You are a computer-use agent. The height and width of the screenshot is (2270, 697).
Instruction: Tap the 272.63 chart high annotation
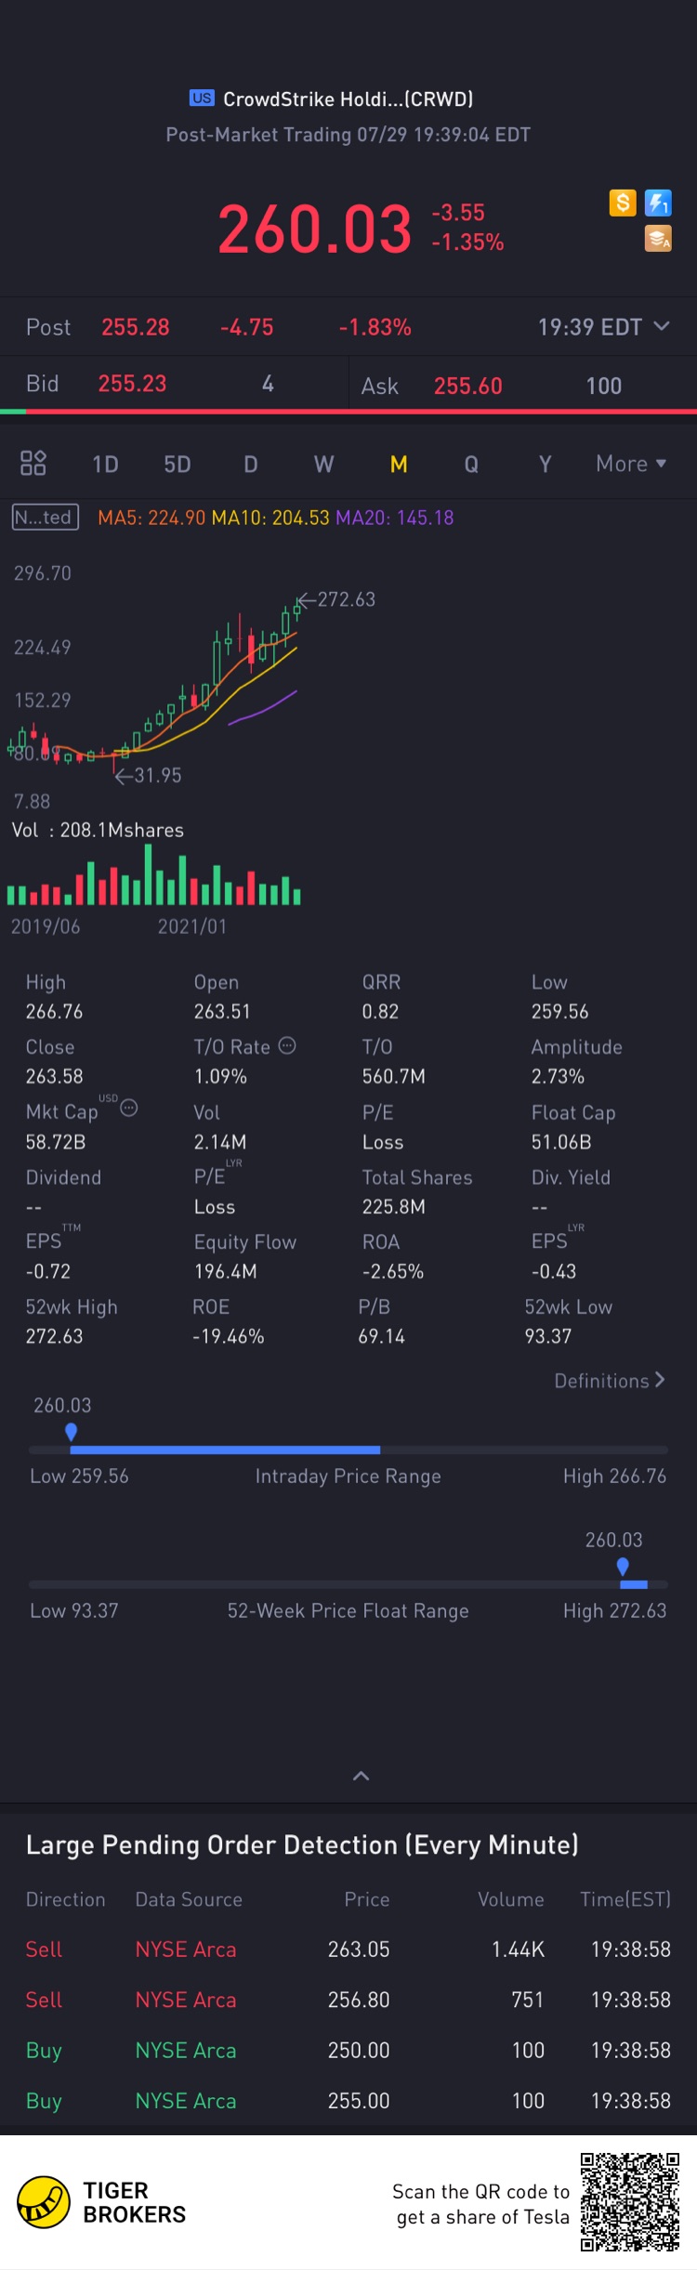coord(336,599)
